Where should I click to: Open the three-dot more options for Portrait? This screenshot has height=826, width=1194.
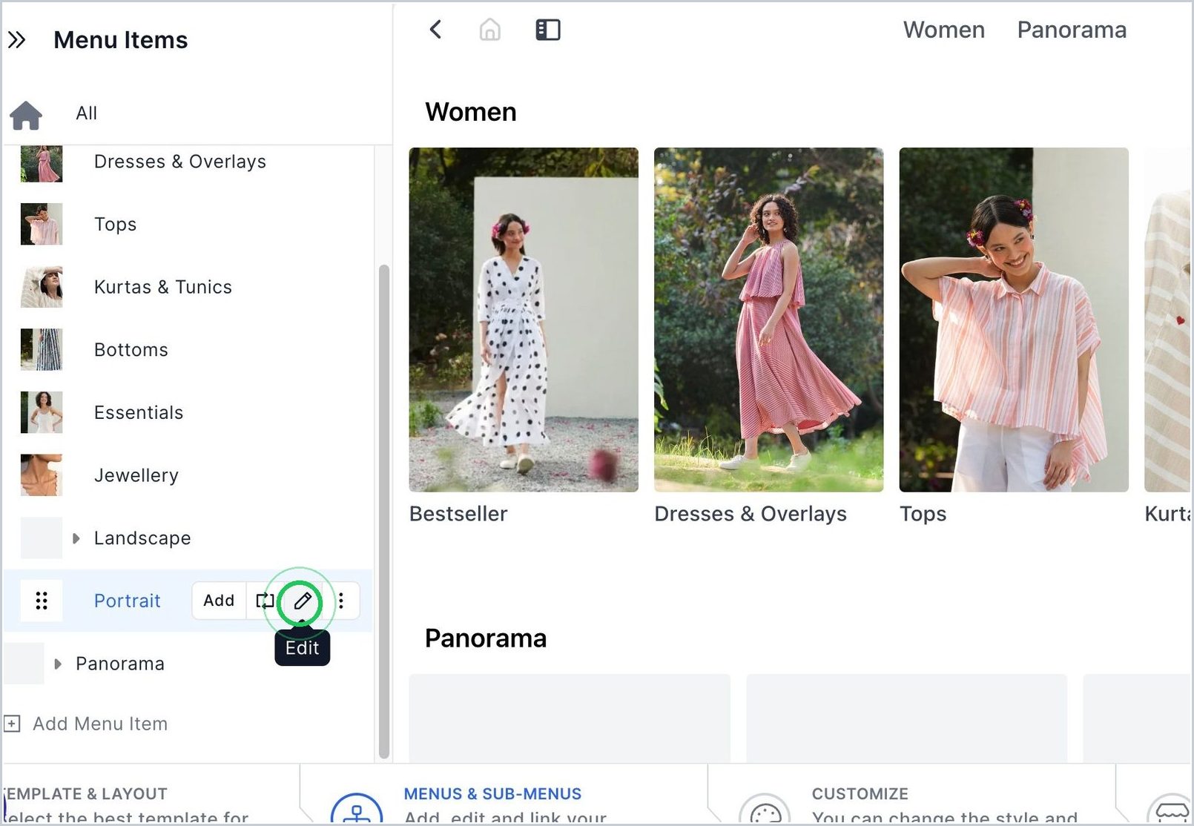(x=341, y=601)
